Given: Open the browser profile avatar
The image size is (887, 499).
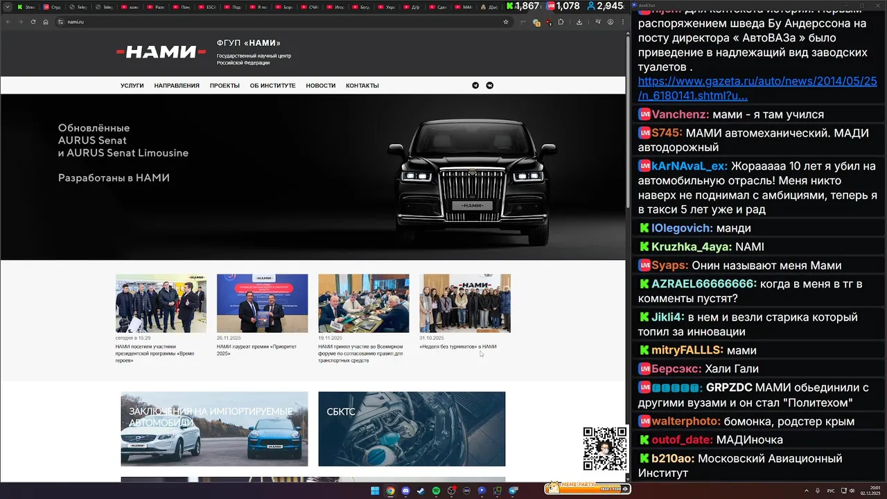Looking at the screenshot, I should coord(611,21).
